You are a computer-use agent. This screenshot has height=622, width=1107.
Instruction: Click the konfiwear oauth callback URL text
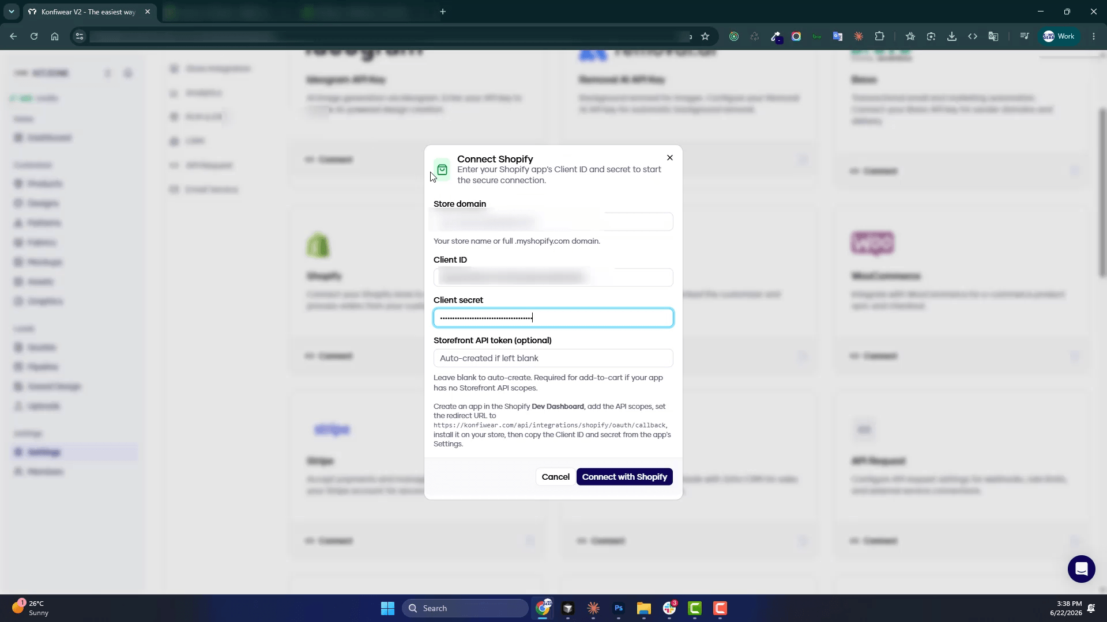549,425
